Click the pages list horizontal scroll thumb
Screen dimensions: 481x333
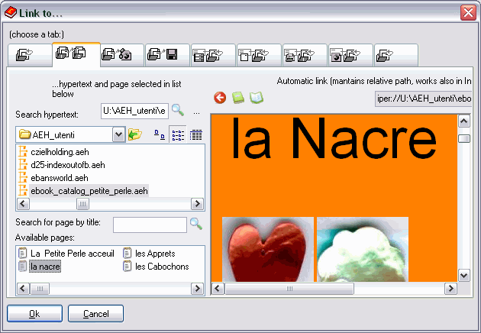coord(40,289)
